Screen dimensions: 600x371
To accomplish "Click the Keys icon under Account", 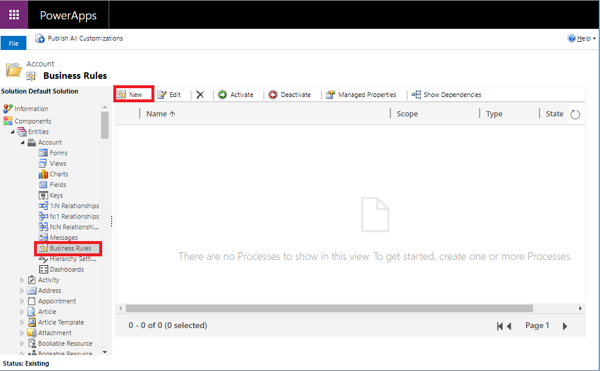I will (43, 195).
